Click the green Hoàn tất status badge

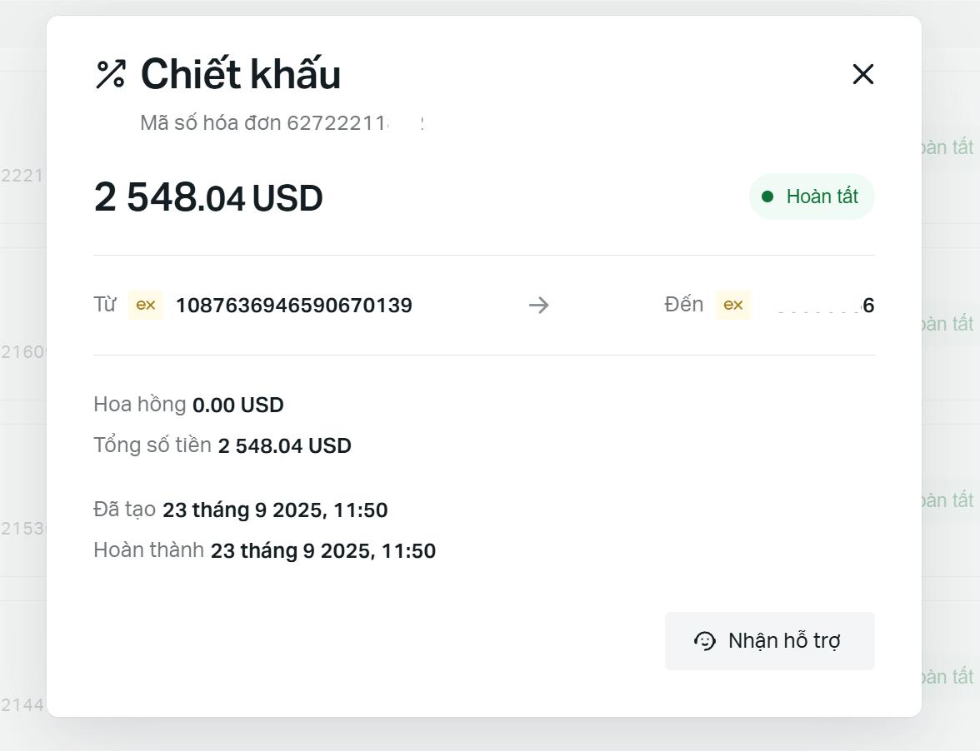(x=812, y=196)
